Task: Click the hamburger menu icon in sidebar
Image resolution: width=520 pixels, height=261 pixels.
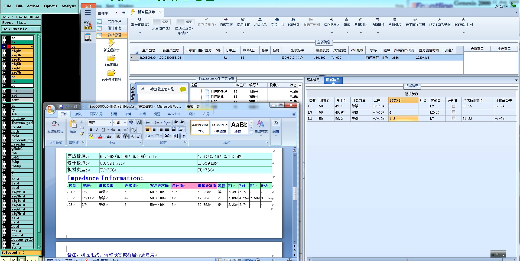Action: [88, 13]
